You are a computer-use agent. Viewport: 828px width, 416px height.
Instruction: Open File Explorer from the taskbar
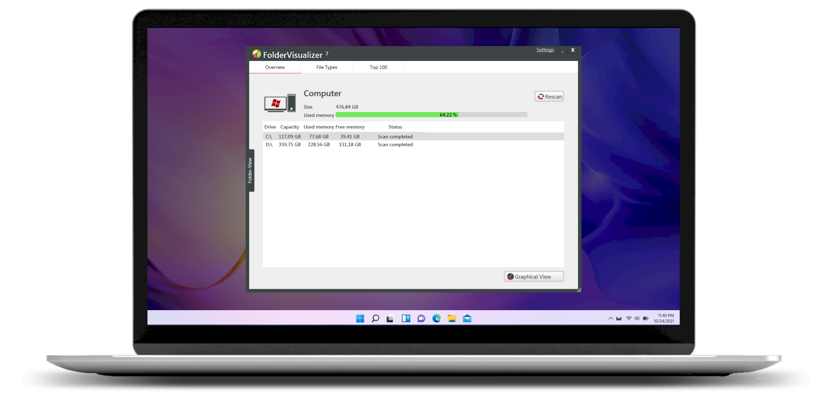tap(451, 318)
